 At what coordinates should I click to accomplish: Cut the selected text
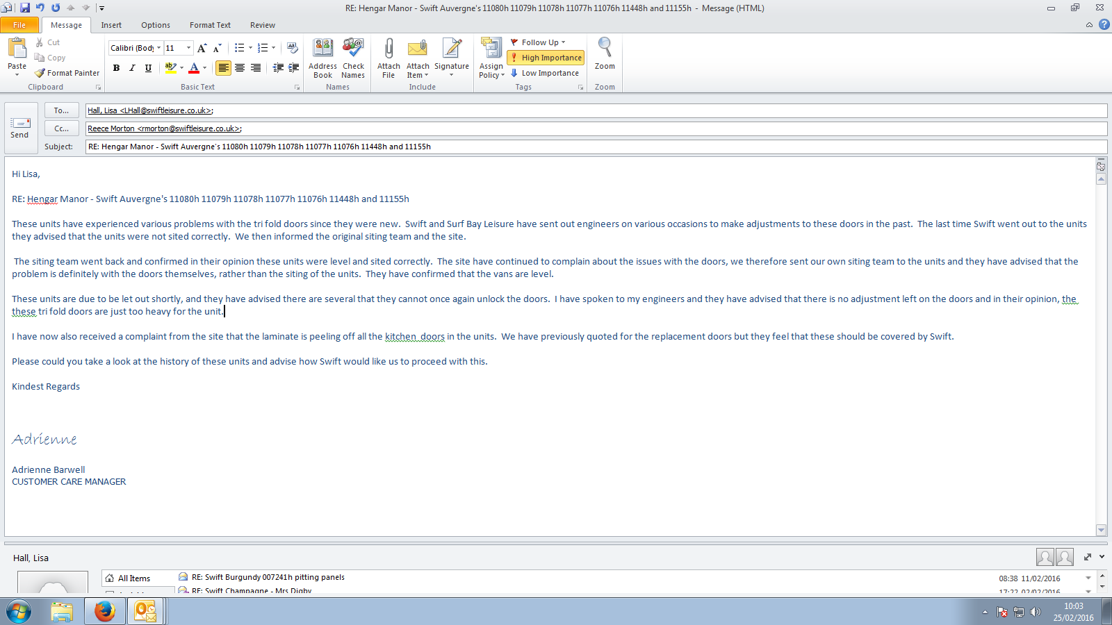[x=47, y=42]
